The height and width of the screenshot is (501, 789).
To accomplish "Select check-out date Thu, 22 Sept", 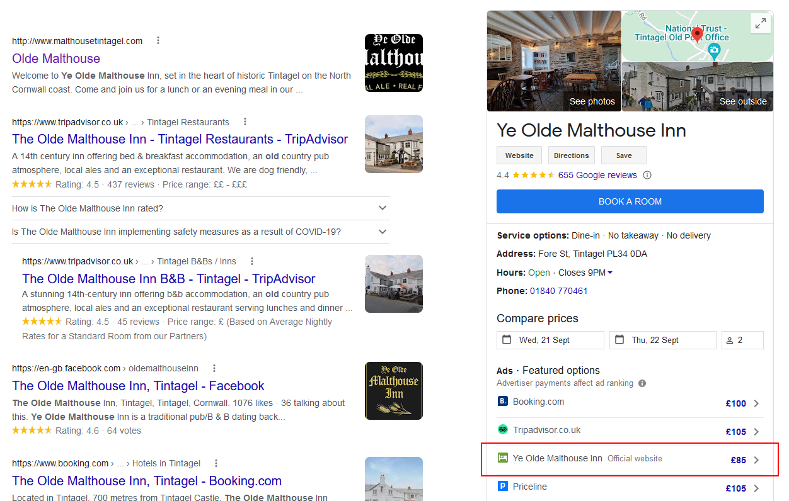I will 663,340.
